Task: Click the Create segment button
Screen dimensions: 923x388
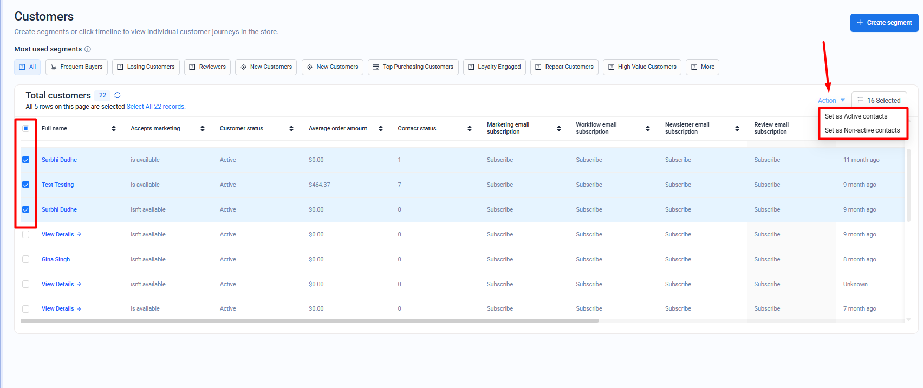Action: coord(884,23)
